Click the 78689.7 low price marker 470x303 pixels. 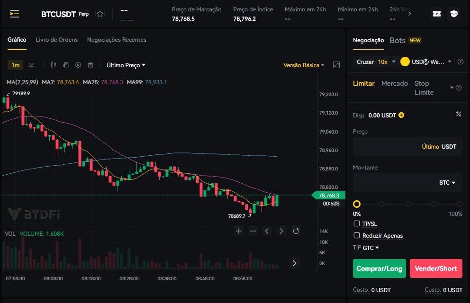236,216
